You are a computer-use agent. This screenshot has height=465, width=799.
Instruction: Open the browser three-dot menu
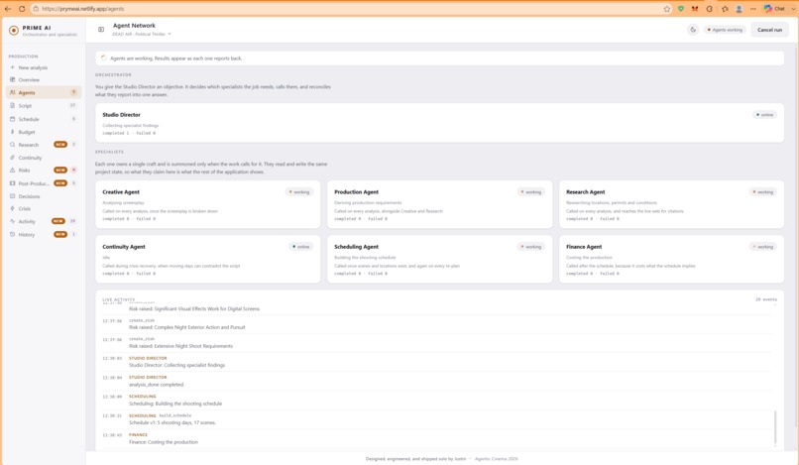[x=753, y=9]
